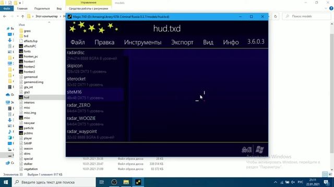Click the 3.6.0.3 version label
334x187 pixels.
coord(256,42)
